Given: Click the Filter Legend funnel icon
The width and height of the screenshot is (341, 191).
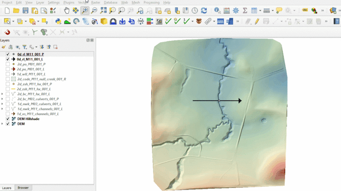Looking at the screenshot, I should tap(24, 47).
